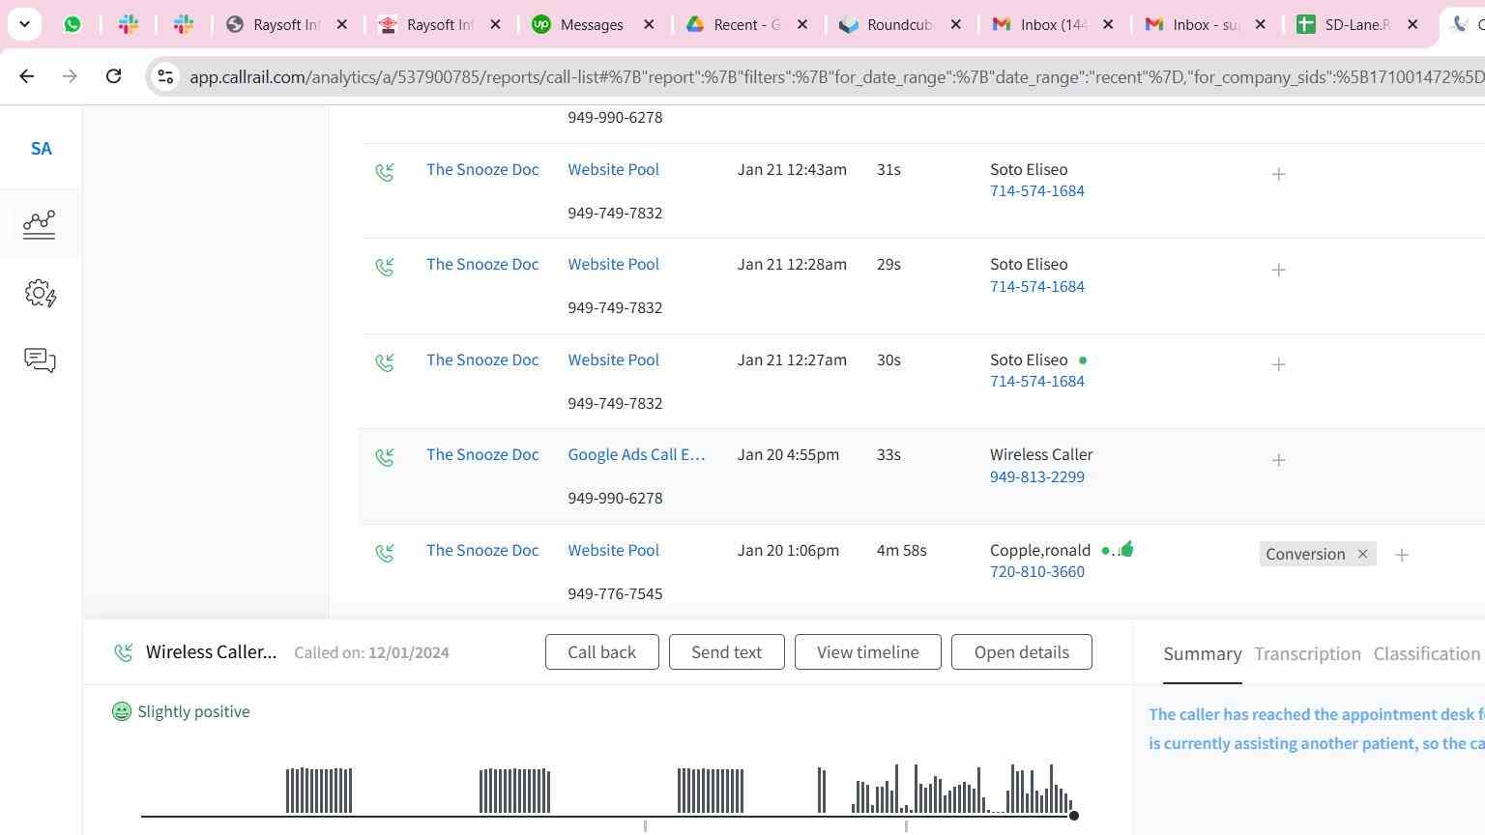Open The Snooze Doc in Jan 21 12:43am row
The width and height of the screenshot is (1485, 835).
pyautogui.click(x=482, y=169)
